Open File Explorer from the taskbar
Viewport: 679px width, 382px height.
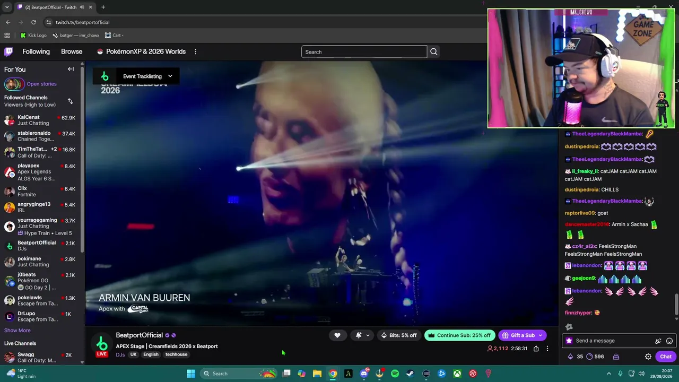point(317,374)
